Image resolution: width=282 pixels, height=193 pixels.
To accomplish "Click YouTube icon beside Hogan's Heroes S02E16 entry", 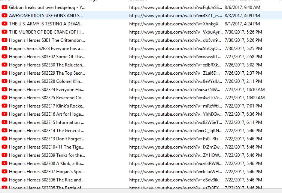I will tap(4, 114).
